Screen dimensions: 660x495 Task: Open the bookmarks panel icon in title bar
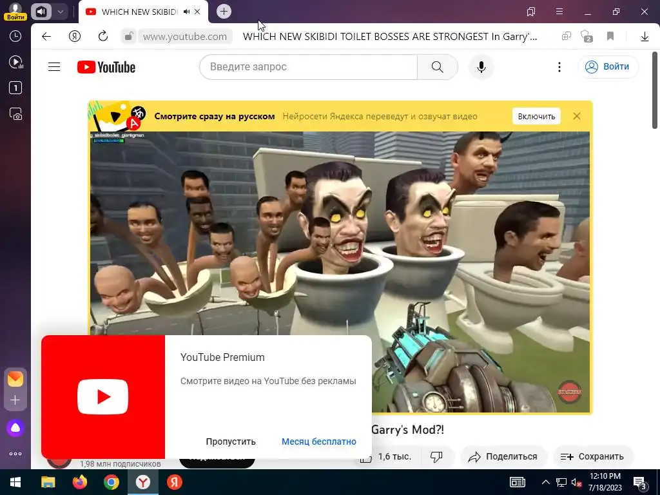pos(531,12)
